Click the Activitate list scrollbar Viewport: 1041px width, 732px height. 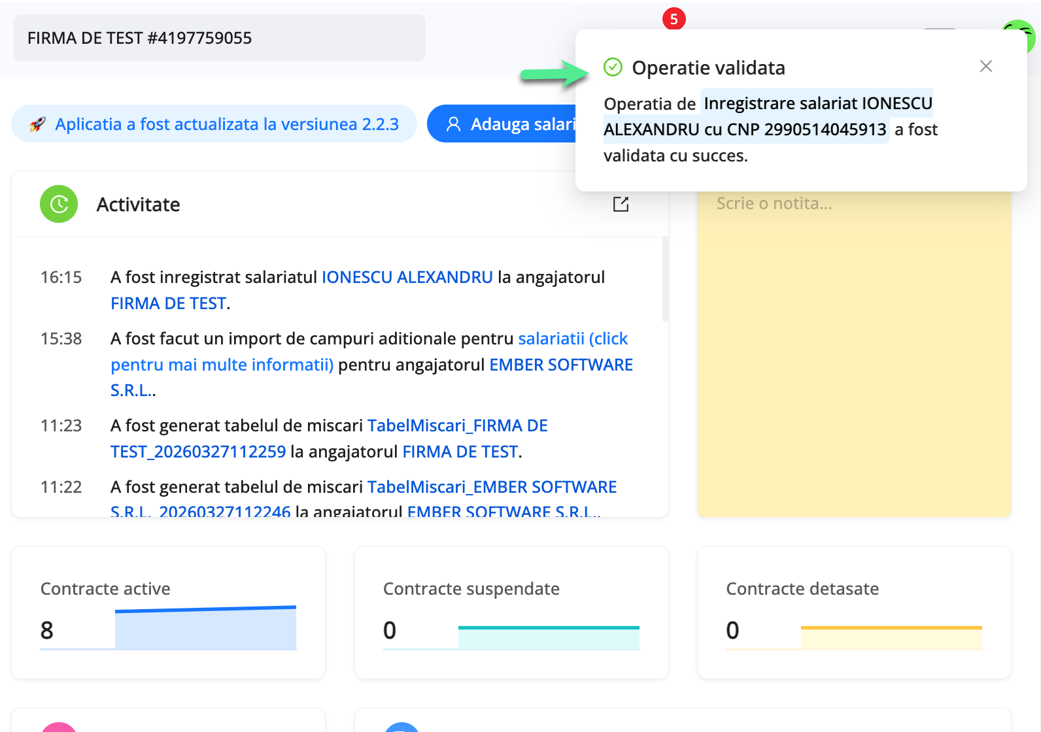pos(665,280)
